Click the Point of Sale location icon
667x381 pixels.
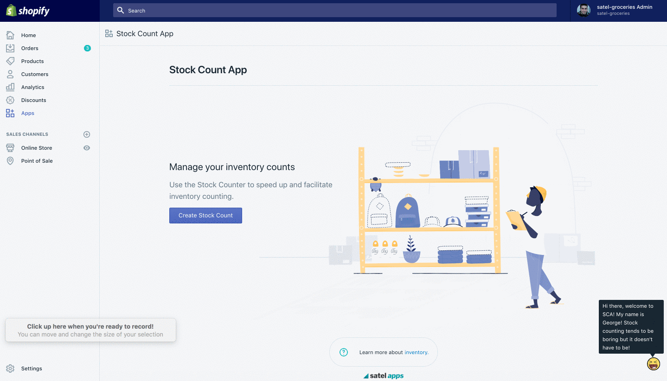pyautogui.click(x=10, y=161)
